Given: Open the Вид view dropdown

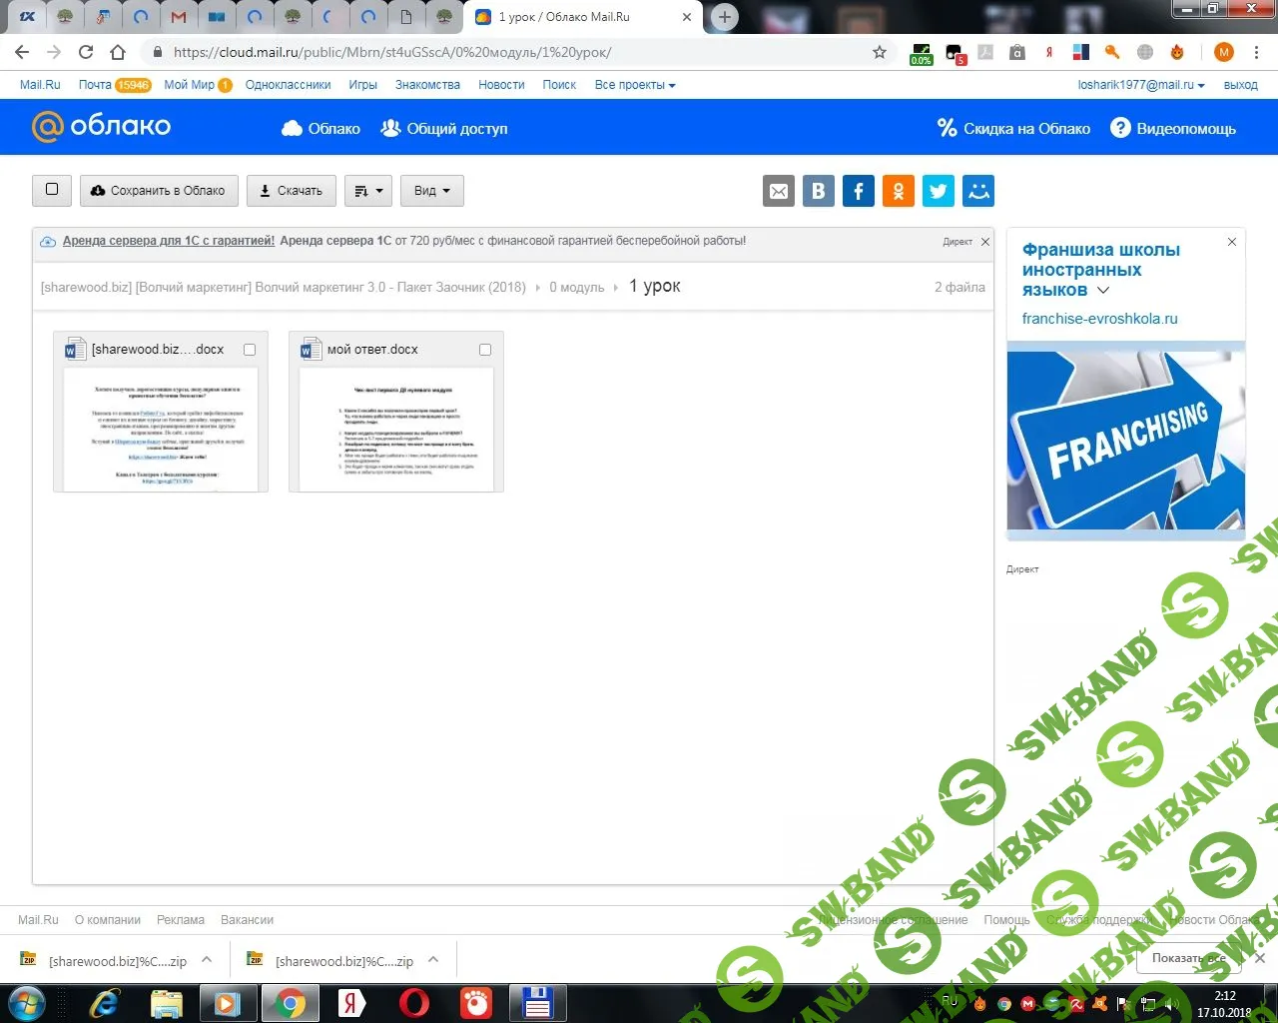Looking at the screenshot, I should [x=432, y=191].
